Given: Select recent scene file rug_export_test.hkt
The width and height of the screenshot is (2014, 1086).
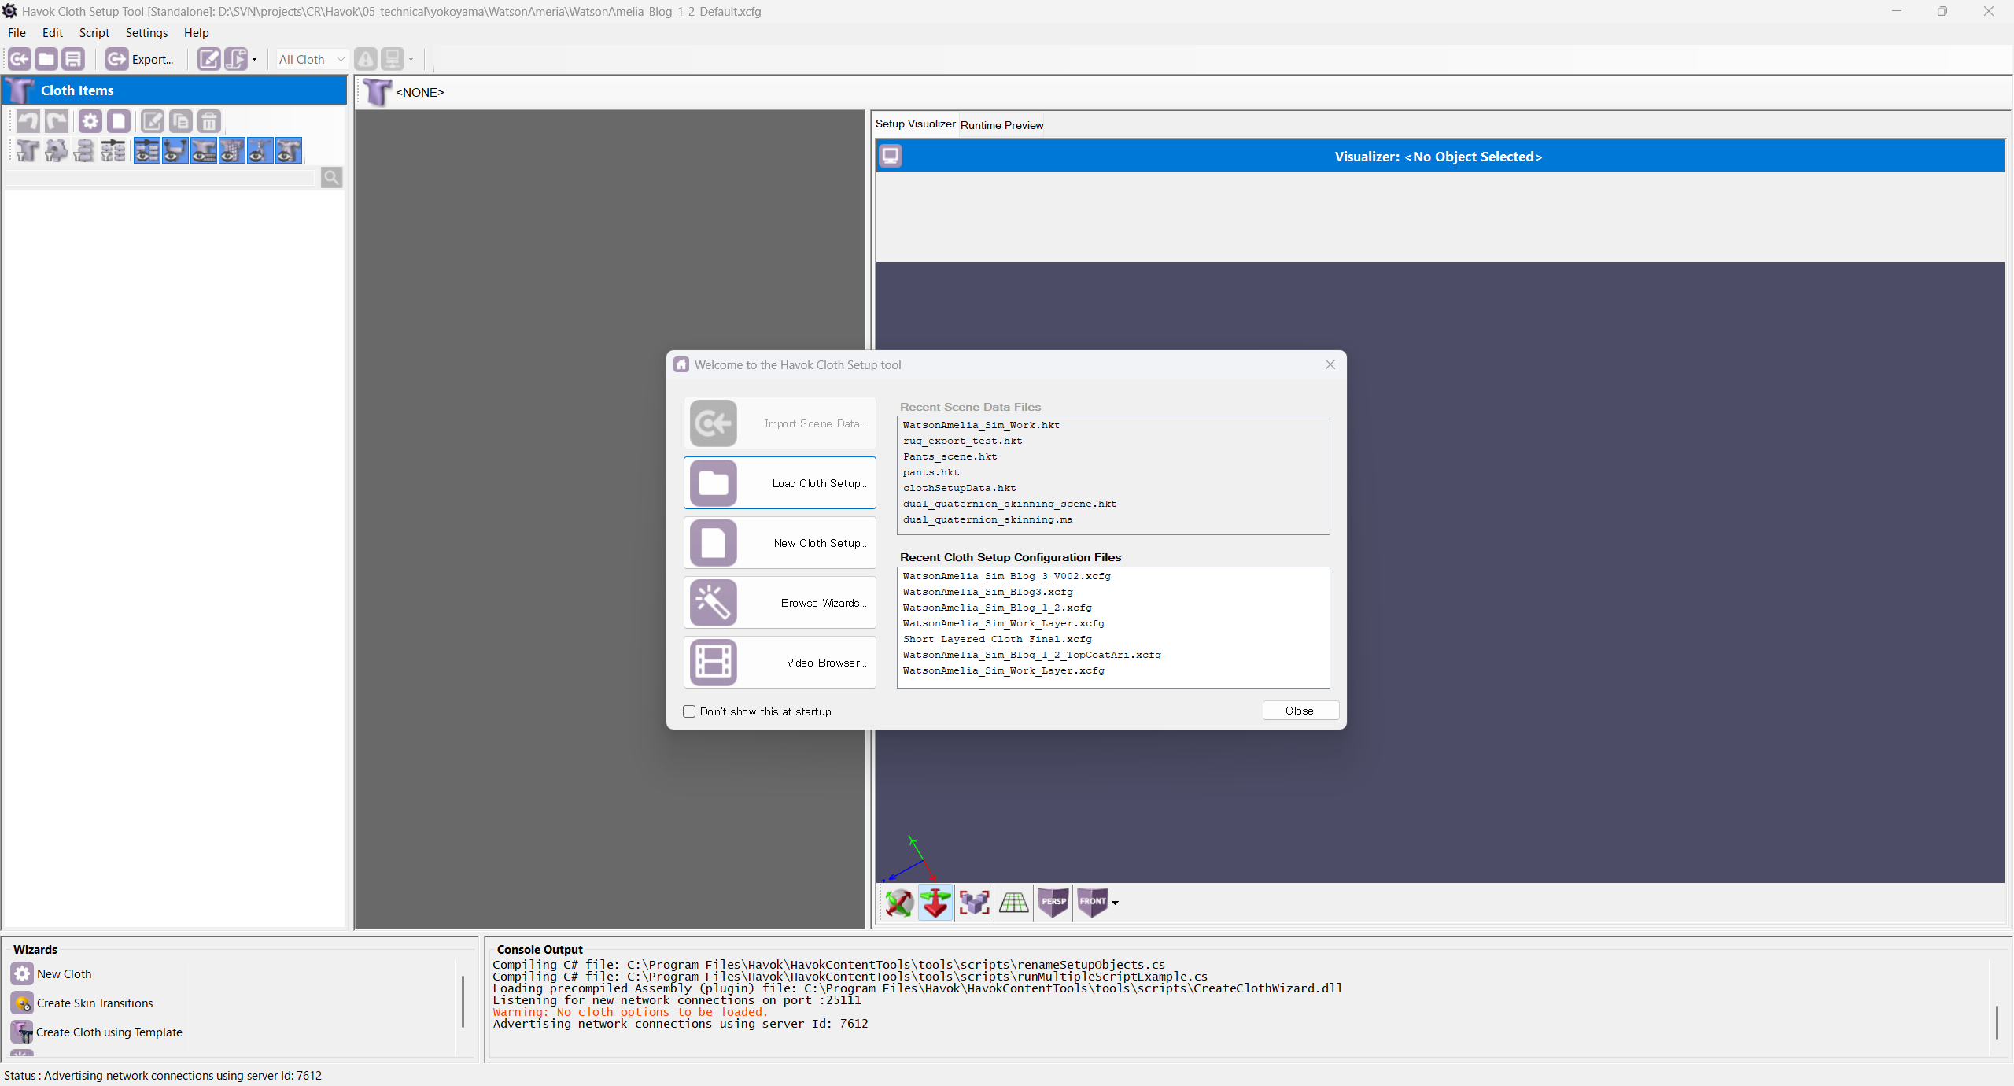Looking at the screenshot, I should pos(963,441).
